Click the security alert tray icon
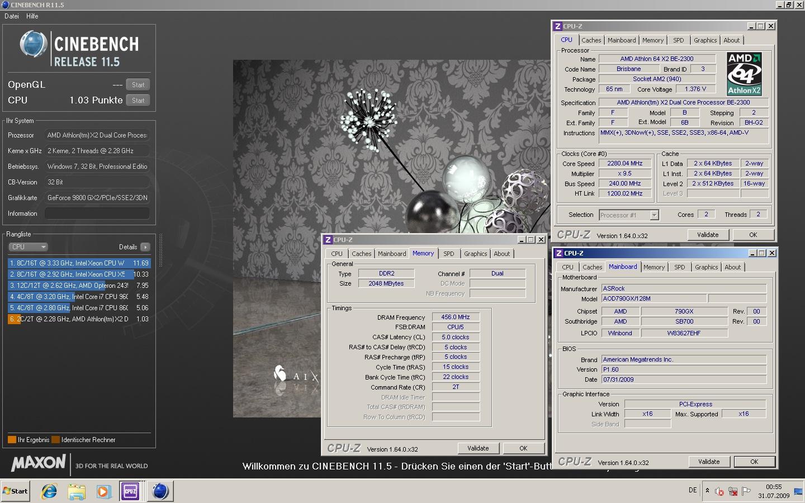This screenshot has width=805, height=503. (719, 491)
